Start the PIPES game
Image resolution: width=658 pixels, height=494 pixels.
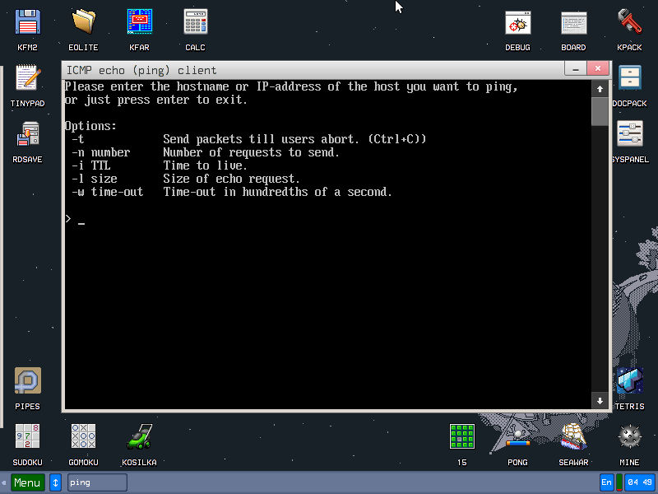coord(28,380)
